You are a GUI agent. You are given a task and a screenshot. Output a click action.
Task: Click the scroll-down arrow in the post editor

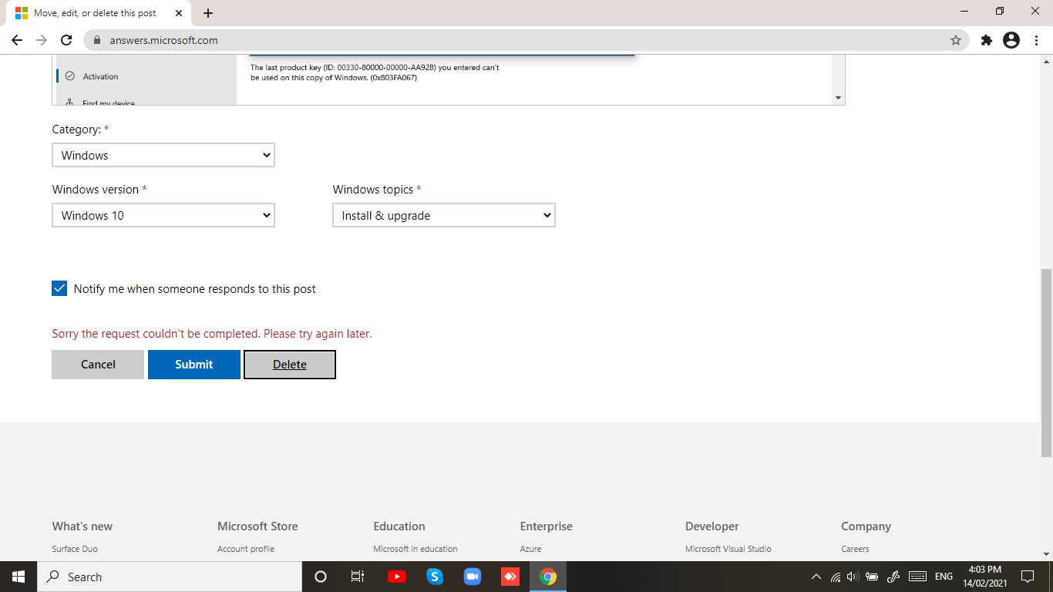(x=838, y=98)
